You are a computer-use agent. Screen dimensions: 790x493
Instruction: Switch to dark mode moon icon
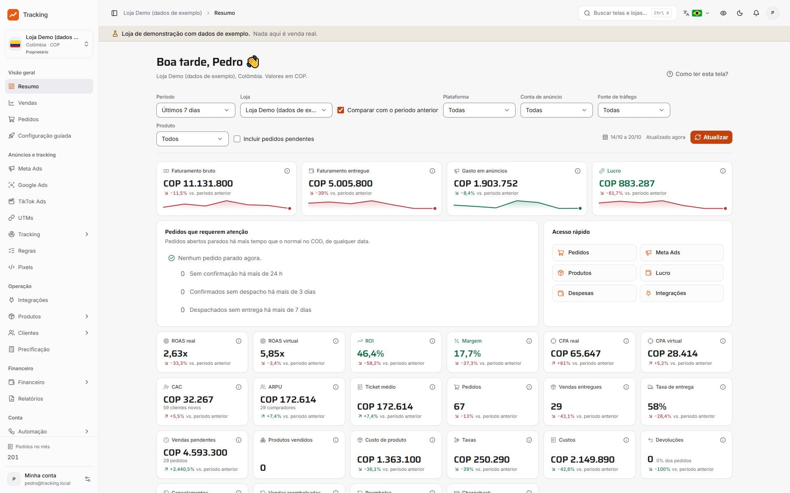[x=739, y=13]
